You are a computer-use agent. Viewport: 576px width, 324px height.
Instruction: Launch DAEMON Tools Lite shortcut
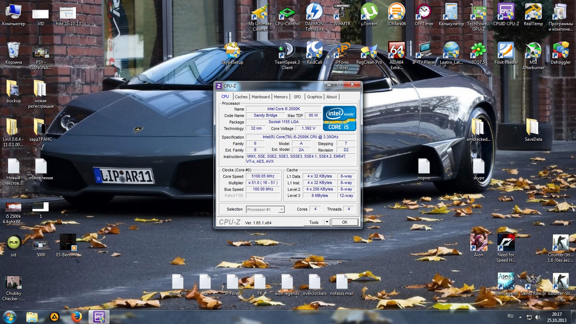tap(314, 17)
